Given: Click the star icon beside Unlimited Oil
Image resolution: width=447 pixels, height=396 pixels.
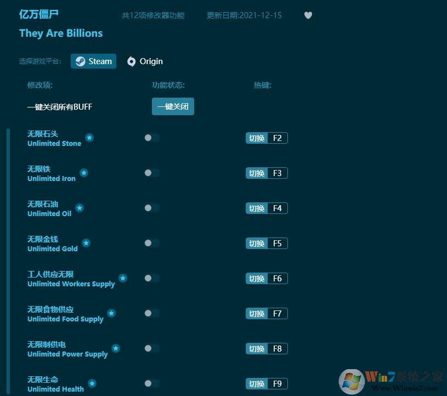Looking at the screenshot, I should point(80,208).
